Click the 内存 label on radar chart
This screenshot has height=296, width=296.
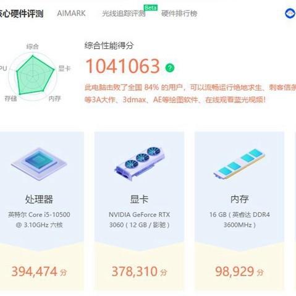(54, 98)
